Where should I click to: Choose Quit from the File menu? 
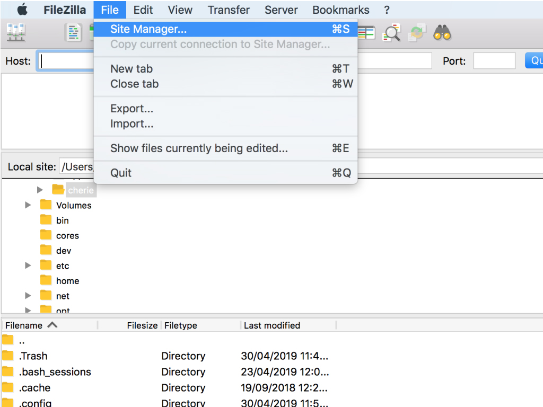225,173
